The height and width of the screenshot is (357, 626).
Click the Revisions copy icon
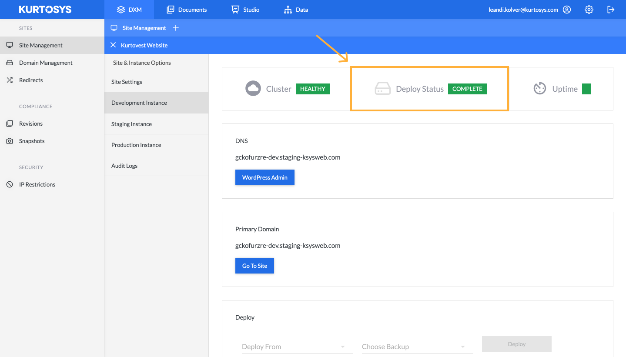pos(10,123)
